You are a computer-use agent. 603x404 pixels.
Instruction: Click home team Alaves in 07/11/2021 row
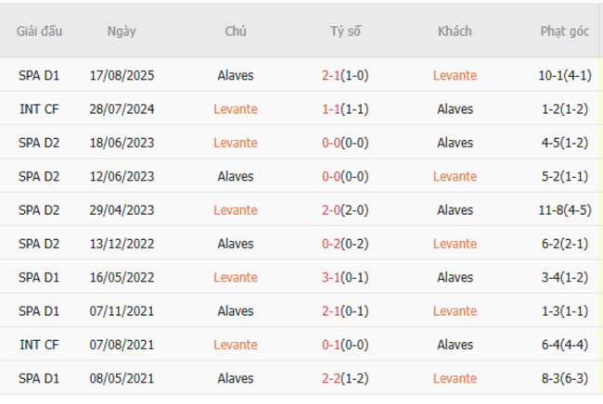(x=235, y=311)
